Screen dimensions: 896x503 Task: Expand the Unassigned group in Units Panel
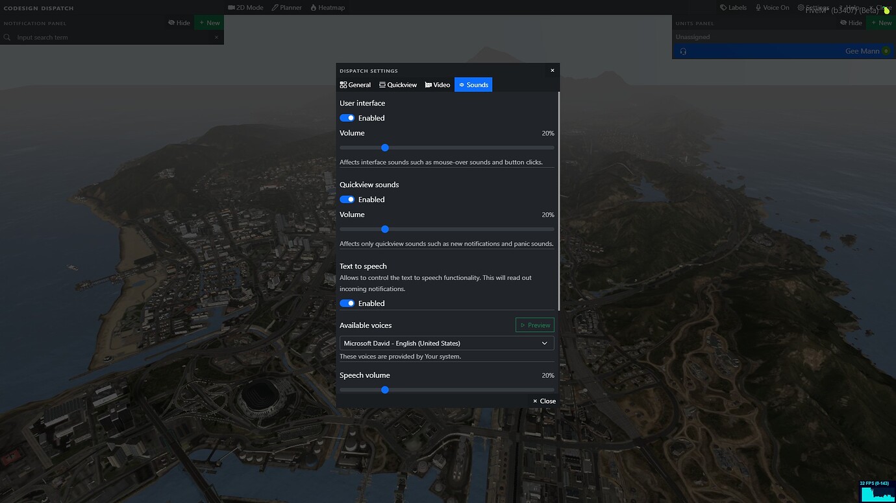point(693,36)
